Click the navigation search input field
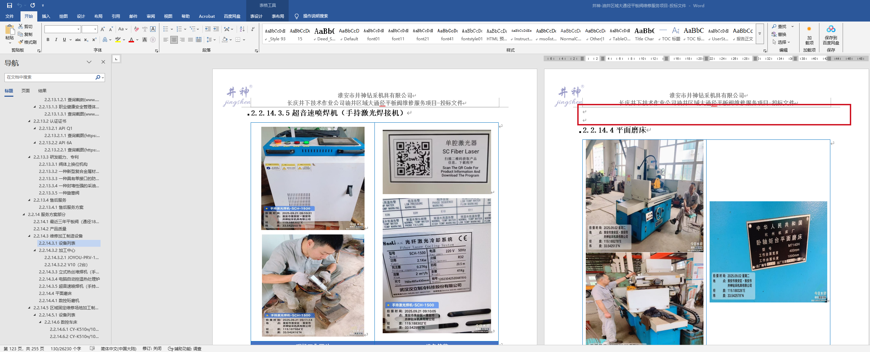This screenshot has width=870, height=352. click(50, 77)
